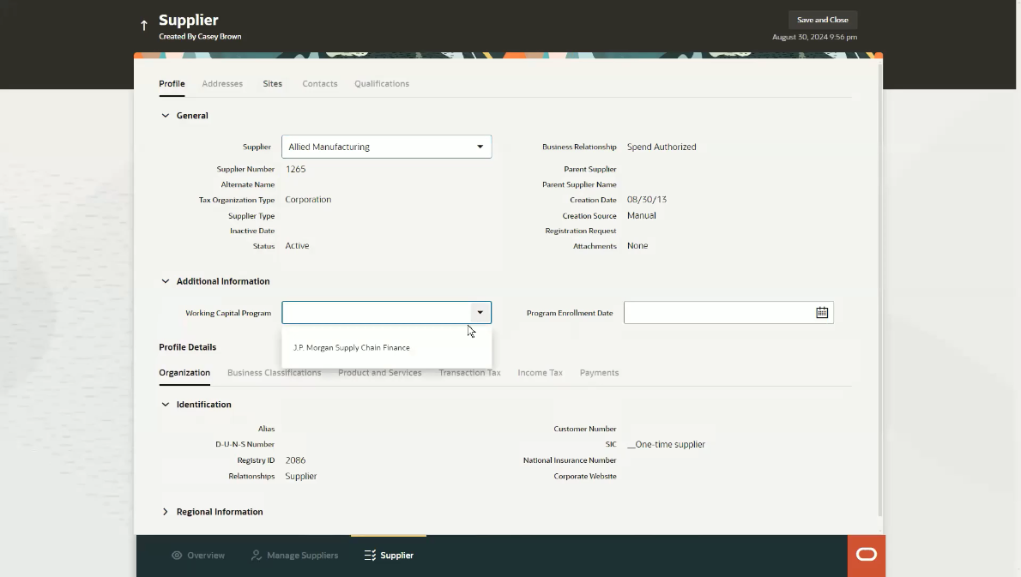Collapse the Identification section

click(x=166, y=405)
